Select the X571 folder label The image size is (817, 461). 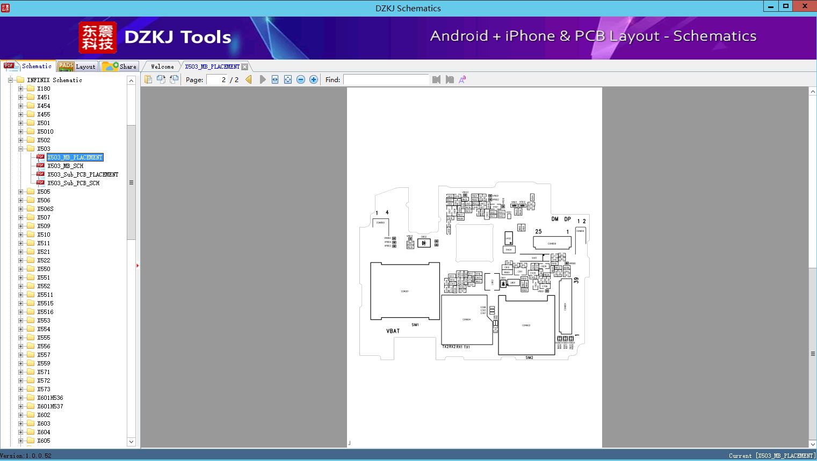(44, 372)
